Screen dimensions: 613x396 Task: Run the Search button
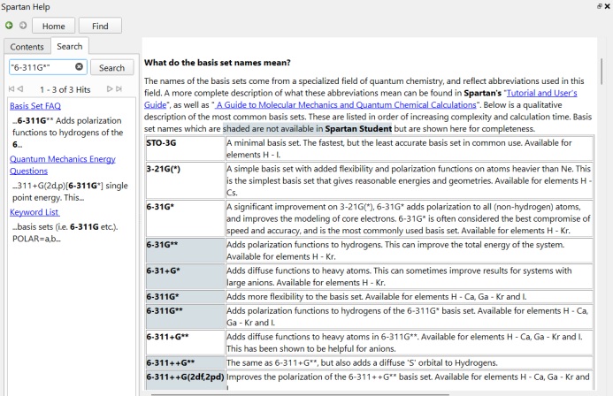pyautogui.click(x=111, y=67)
